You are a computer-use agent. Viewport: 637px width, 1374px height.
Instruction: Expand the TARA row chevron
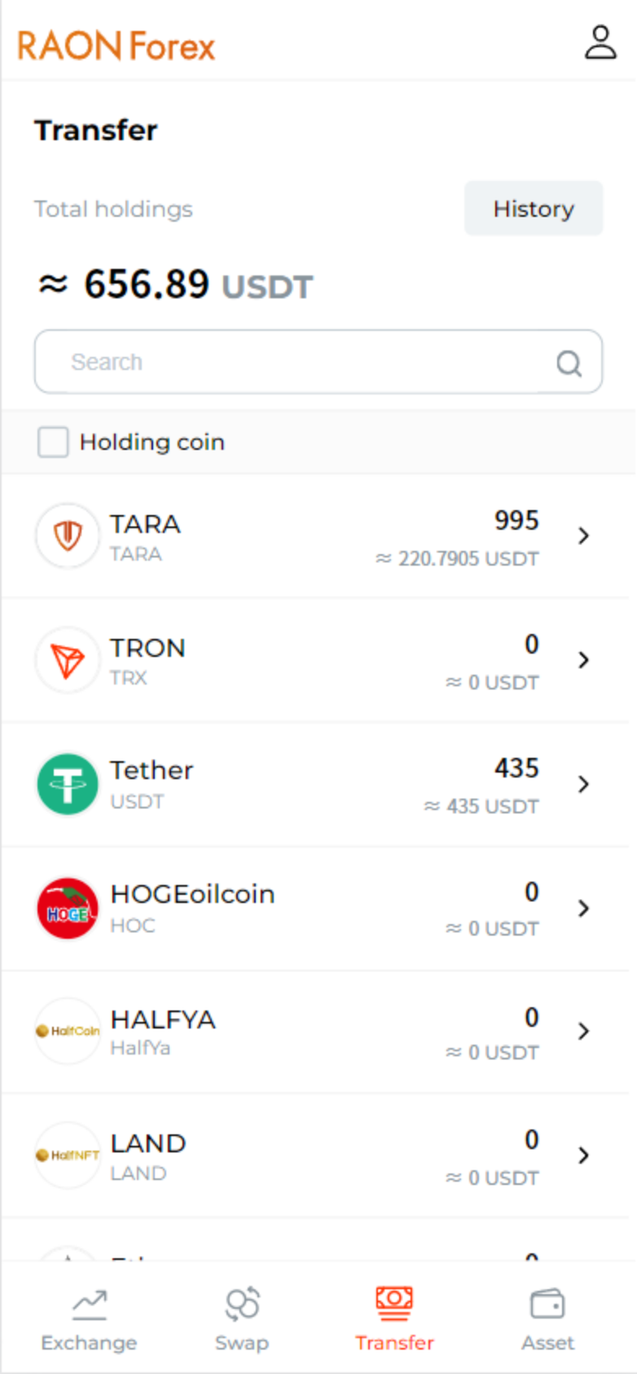pos(583,535)
